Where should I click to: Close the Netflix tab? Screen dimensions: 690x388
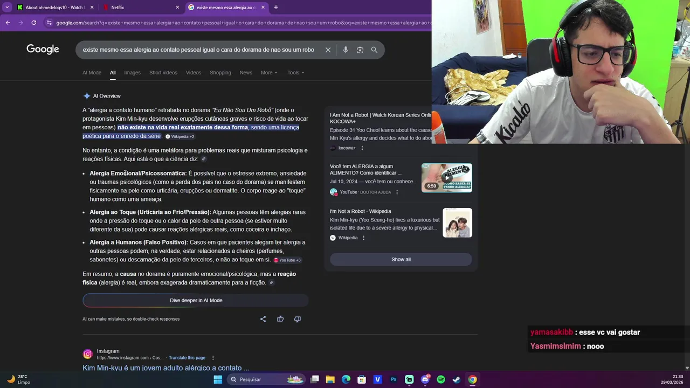177,8
